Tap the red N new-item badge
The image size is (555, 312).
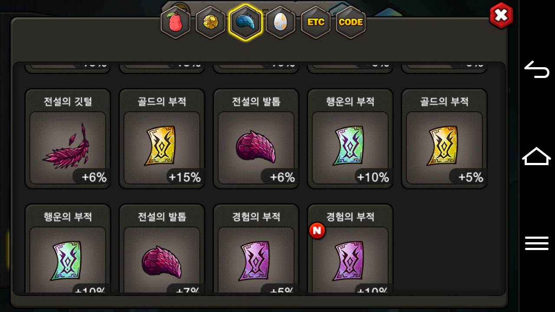[x=317, y=231]
